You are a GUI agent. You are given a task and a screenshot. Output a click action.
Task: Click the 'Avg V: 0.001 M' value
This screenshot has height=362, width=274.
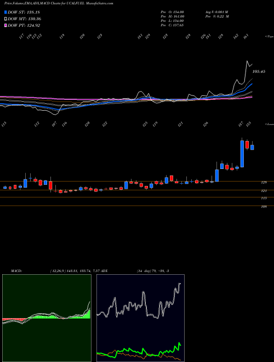click(216, 12)
